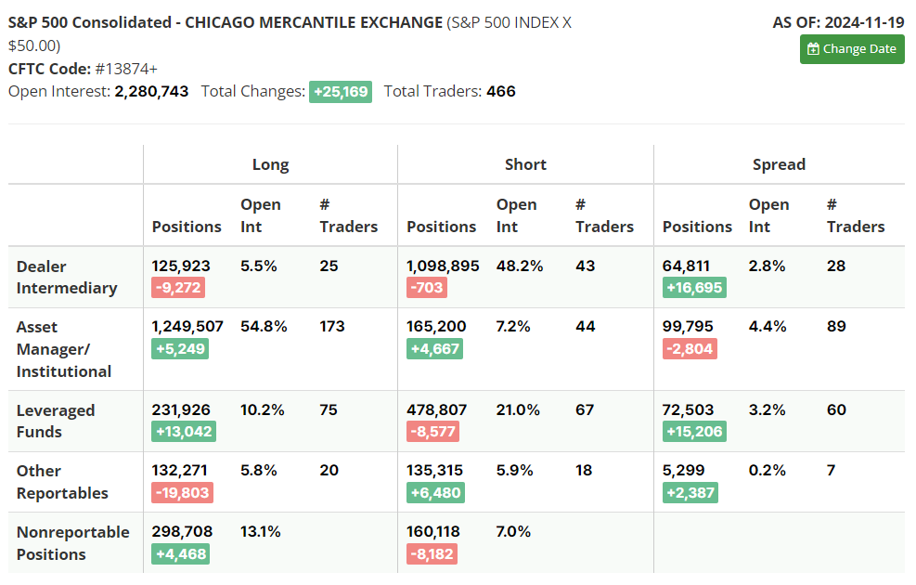This screenshot has height=585, width=916.
Task: Select Asset Manager short positions 165,200
Action: click(436, 327)
